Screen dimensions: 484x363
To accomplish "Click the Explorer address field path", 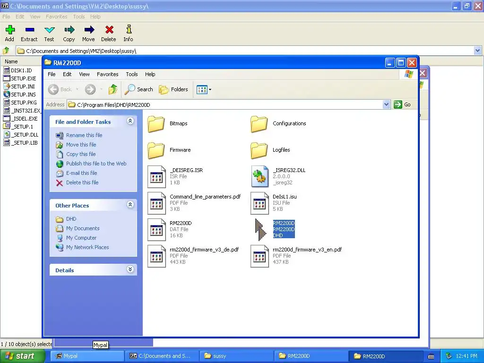I will point(225,104).
